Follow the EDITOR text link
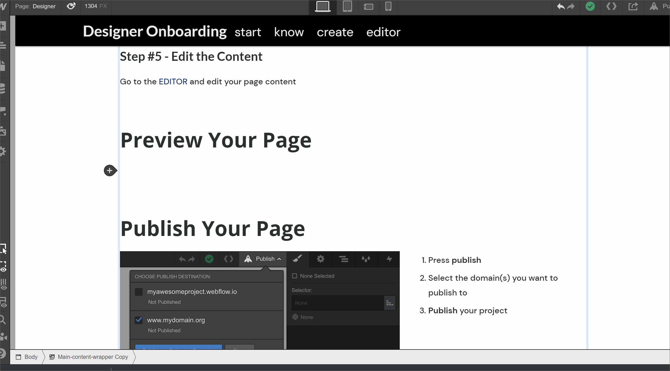The image size is (670, 371). pyautogui.click(x=173, y=81)
